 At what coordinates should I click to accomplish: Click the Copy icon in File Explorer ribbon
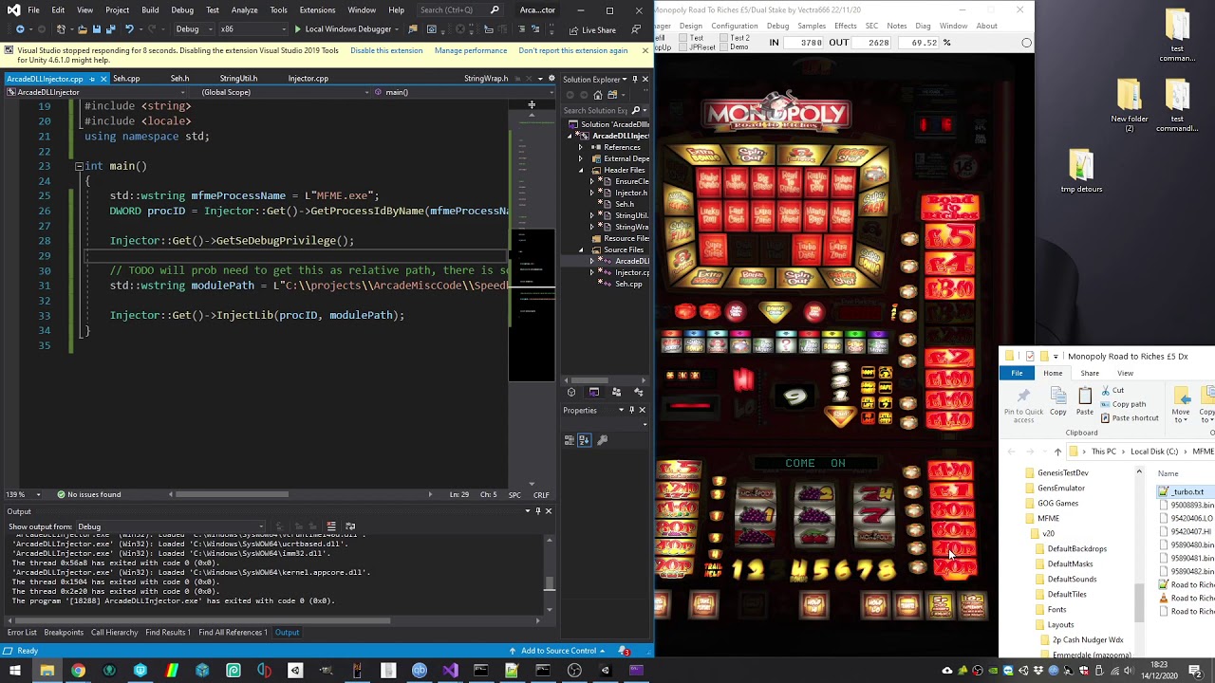pyautogui.click(x=1058, y=398)
